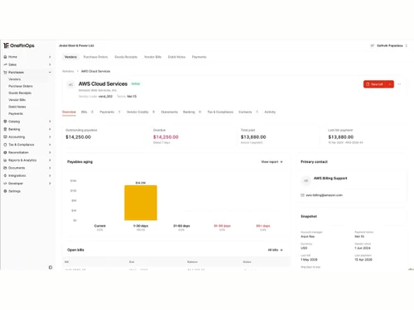
Task: Expand the Accounting sidebar chevron
Action: 50,136
